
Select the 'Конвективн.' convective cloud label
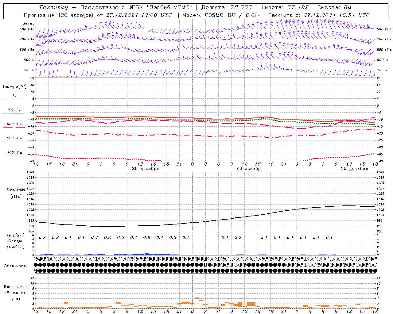point(16,287)
